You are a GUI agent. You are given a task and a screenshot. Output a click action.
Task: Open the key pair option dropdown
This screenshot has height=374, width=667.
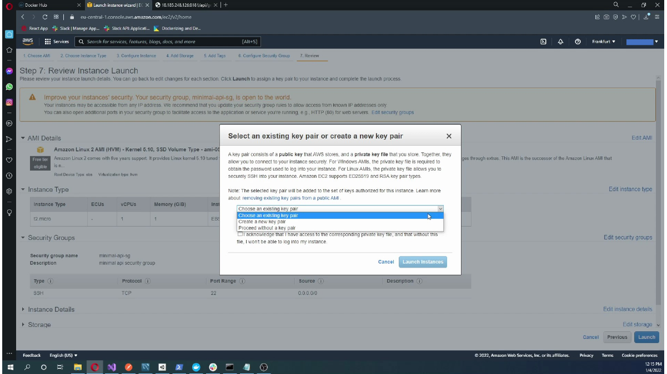[340, 209]
